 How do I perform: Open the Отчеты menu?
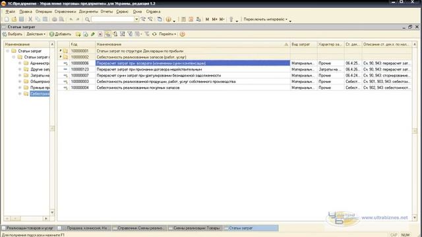pyautogui.click(x=107, y=12)
